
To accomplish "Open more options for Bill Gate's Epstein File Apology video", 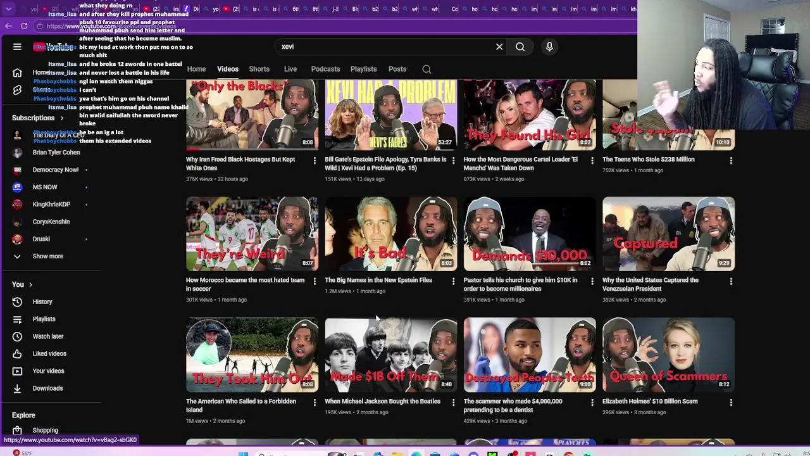I will [x=453, y=161].
